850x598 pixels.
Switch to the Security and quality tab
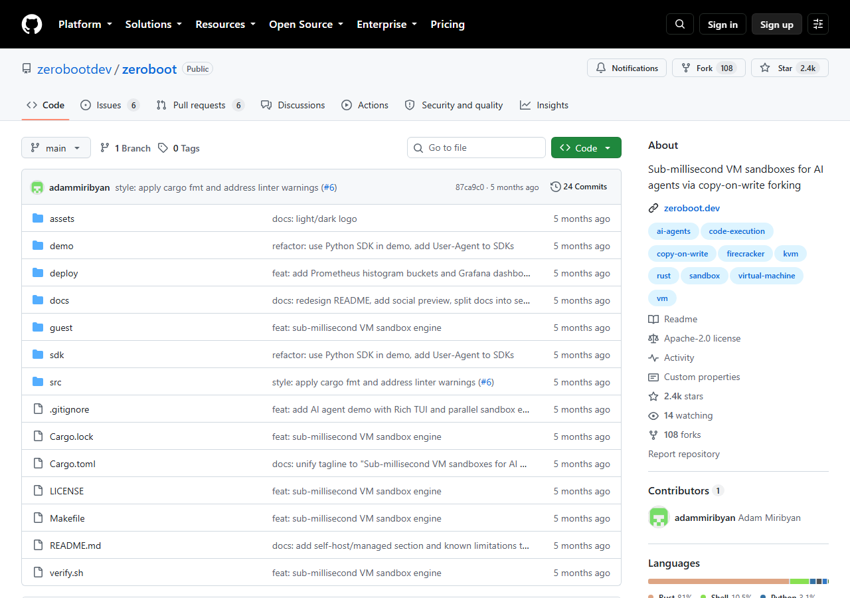click(454, 105)
